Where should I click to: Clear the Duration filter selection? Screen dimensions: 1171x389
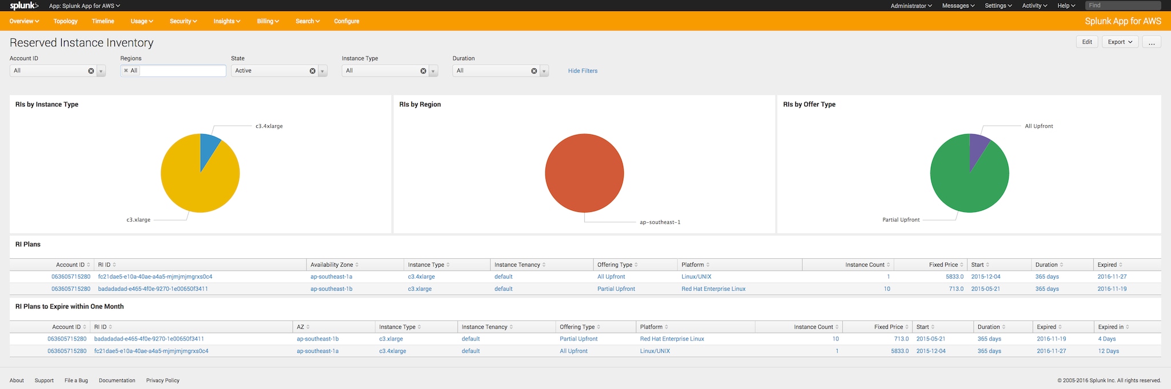click(x=534, y=71)
